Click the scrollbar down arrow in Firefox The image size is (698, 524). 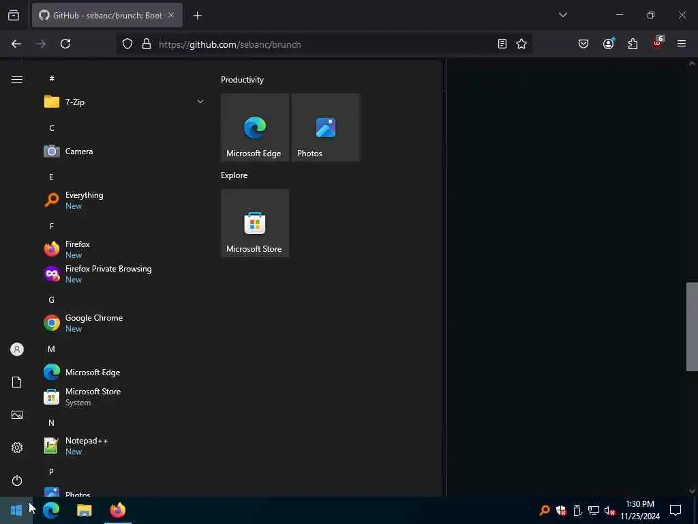coord(692,491)
